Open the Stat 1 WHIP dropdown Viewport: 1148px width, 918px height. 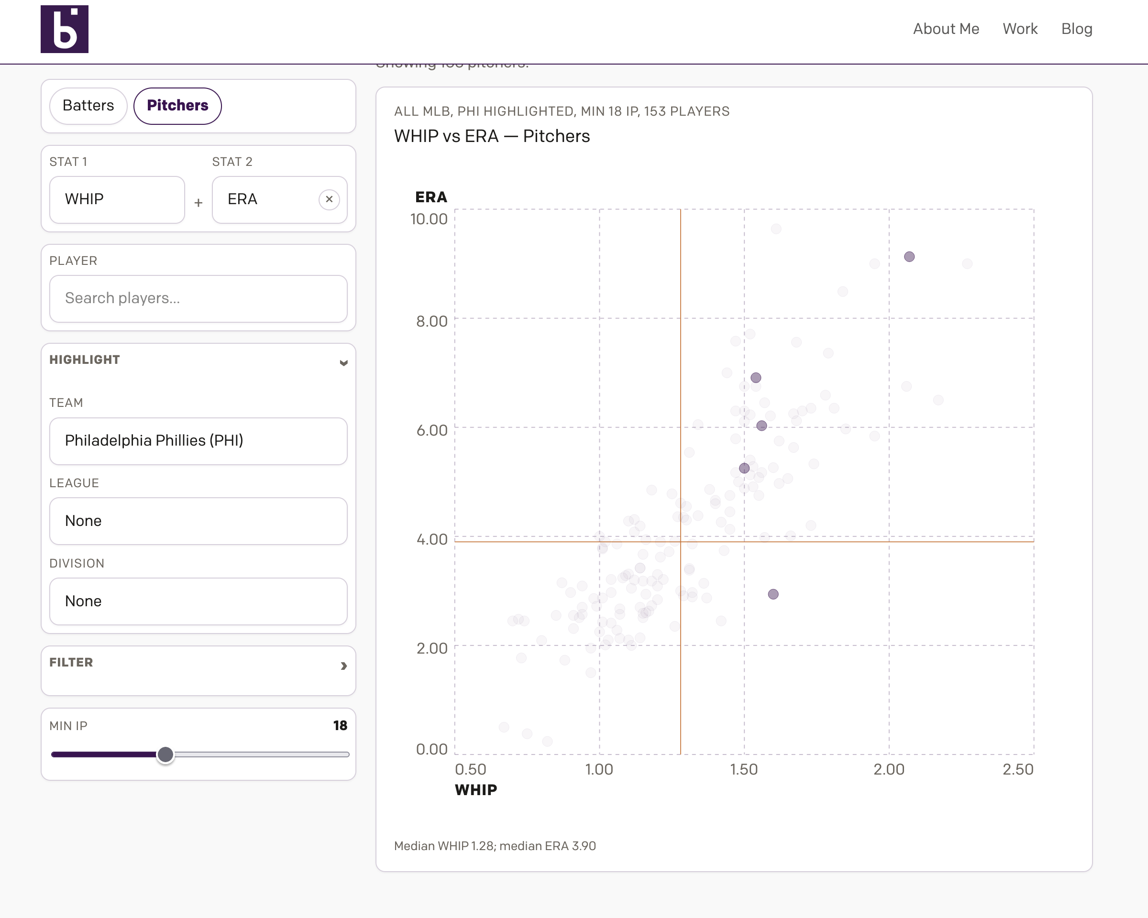tap(117, 199)
